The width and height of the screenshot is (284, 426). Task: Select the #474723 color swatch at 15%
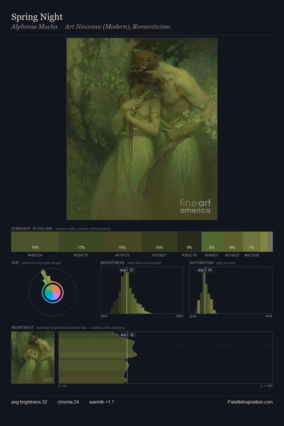click(x=122, y=242)
